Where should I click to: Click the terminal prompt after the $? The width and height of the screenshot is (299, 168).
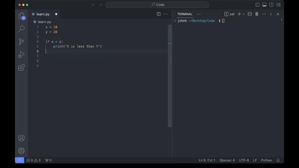tap(223, 21)
